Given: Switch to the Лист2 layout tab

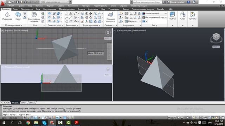Looking at the screenshot, I should coord(32,103).
